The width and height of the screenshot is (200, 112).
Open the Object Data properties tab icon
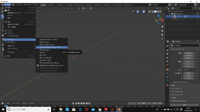pyautogui.click(x=167, y=80)
